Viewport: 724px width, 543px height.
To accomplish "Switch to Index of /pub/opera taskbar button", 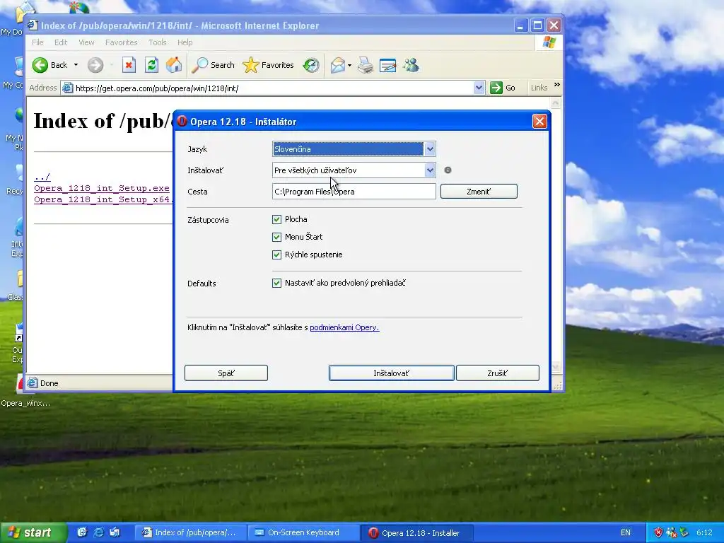I will point(190,532).
